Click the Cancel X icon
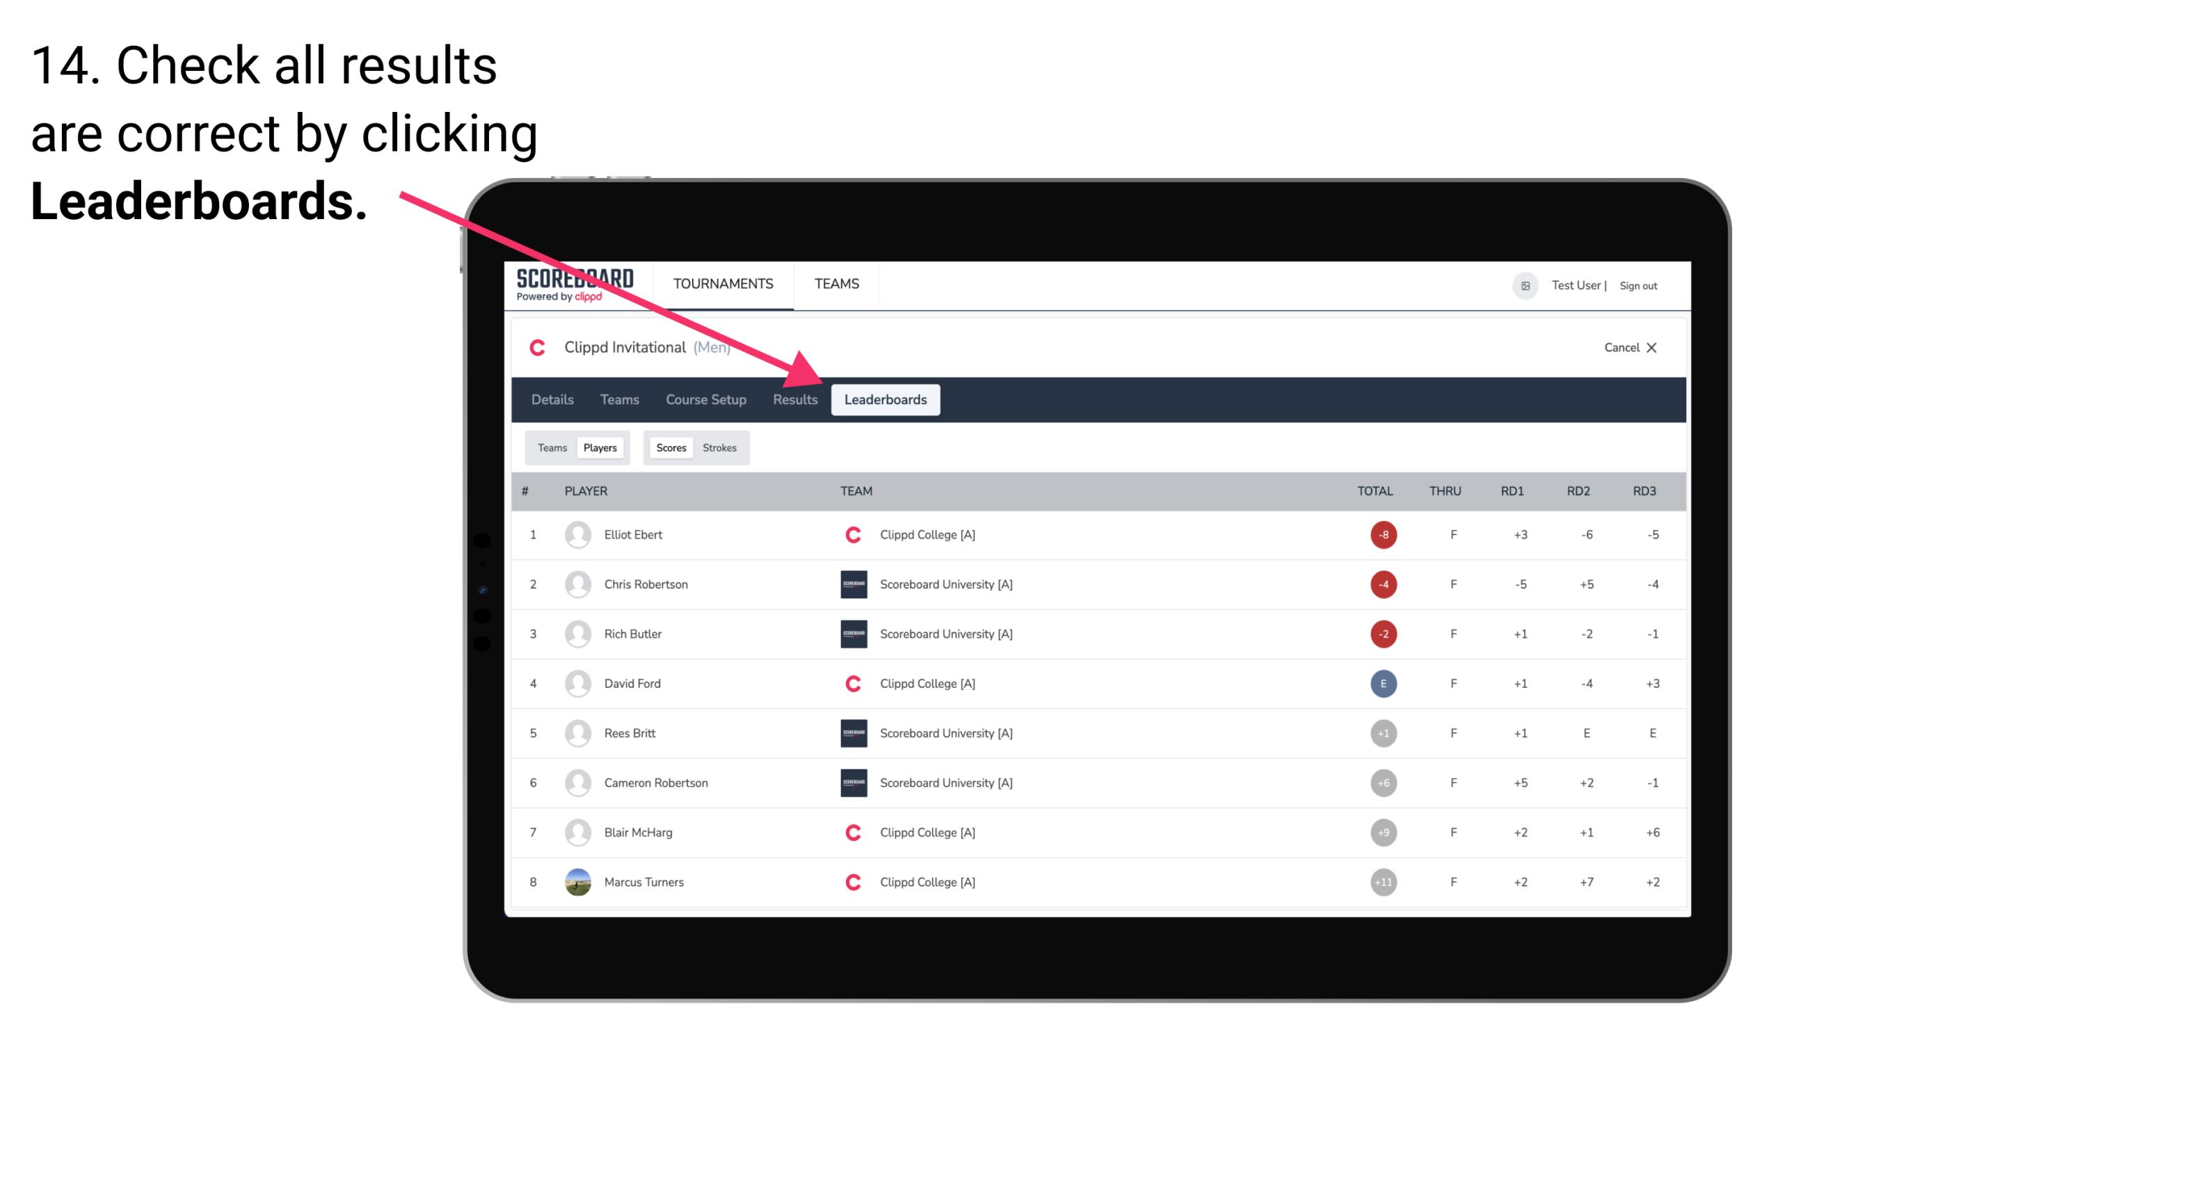The height and width of the screenshot is (1179, 2192). [1656, 347]
